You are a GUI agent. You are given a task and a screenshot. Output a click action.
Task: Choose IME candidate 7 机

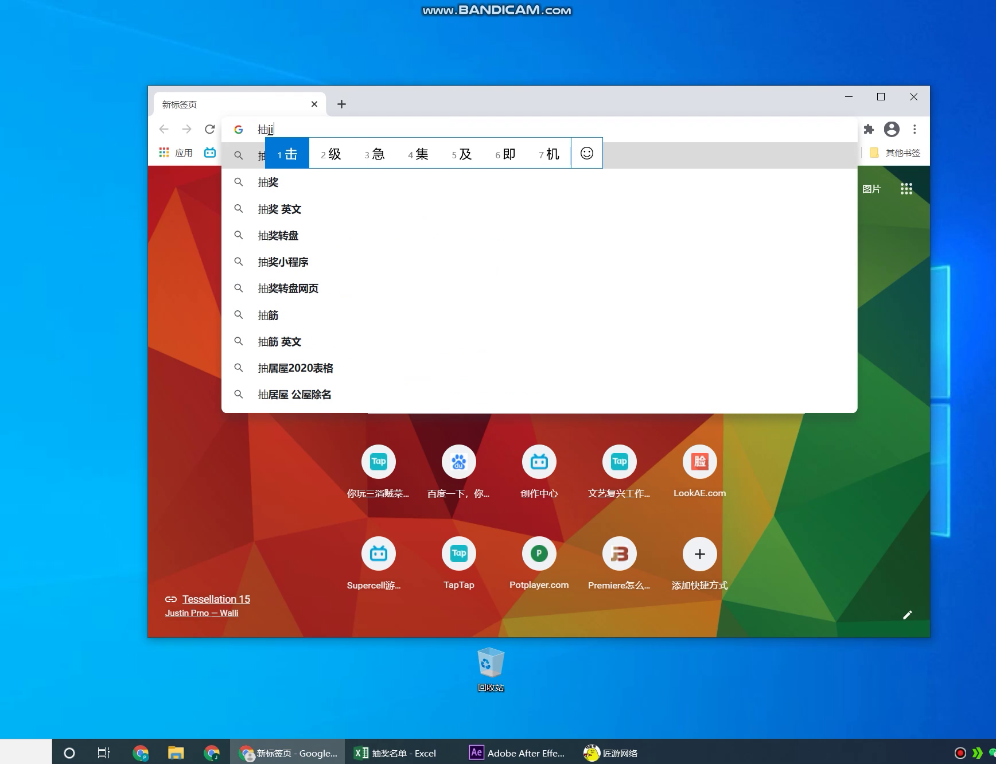click(x=549, y=154)
